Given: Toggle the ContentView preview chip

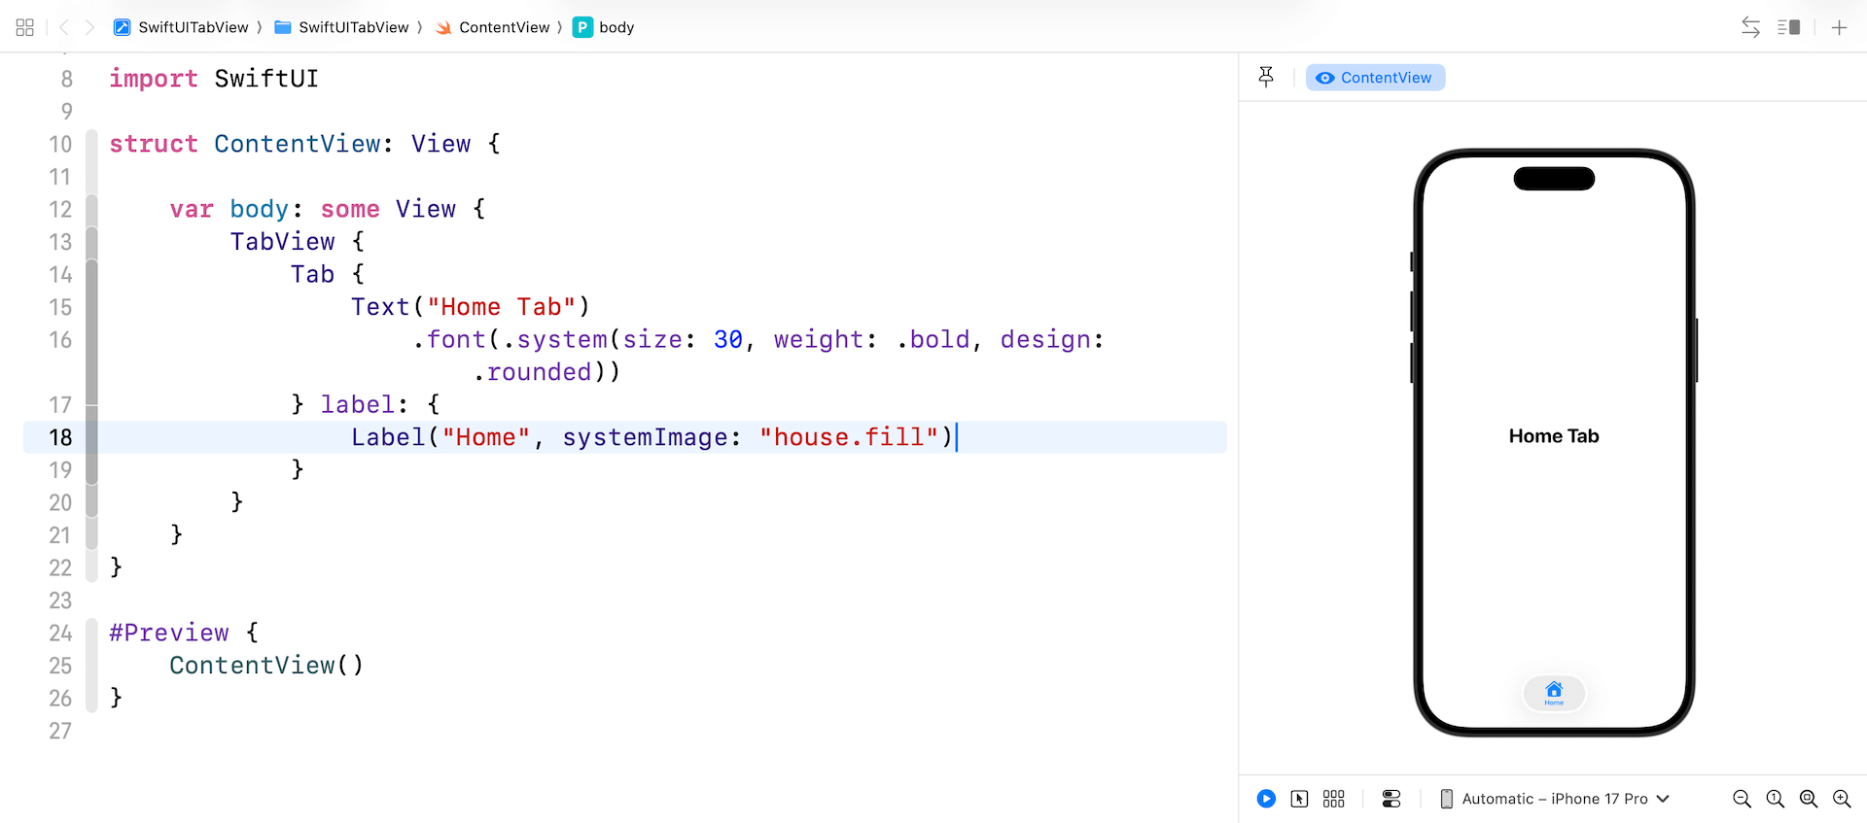Looking at the screenshot, I should 1375,78.
